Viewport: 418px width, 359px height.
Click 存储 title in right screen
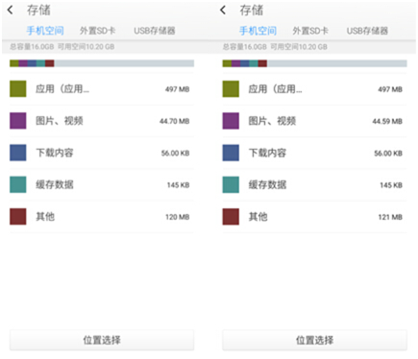point(252,11)
